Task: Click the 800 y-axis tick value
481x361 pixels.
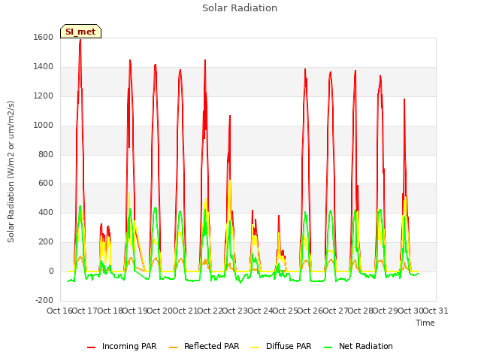Action: pos(46,154)
